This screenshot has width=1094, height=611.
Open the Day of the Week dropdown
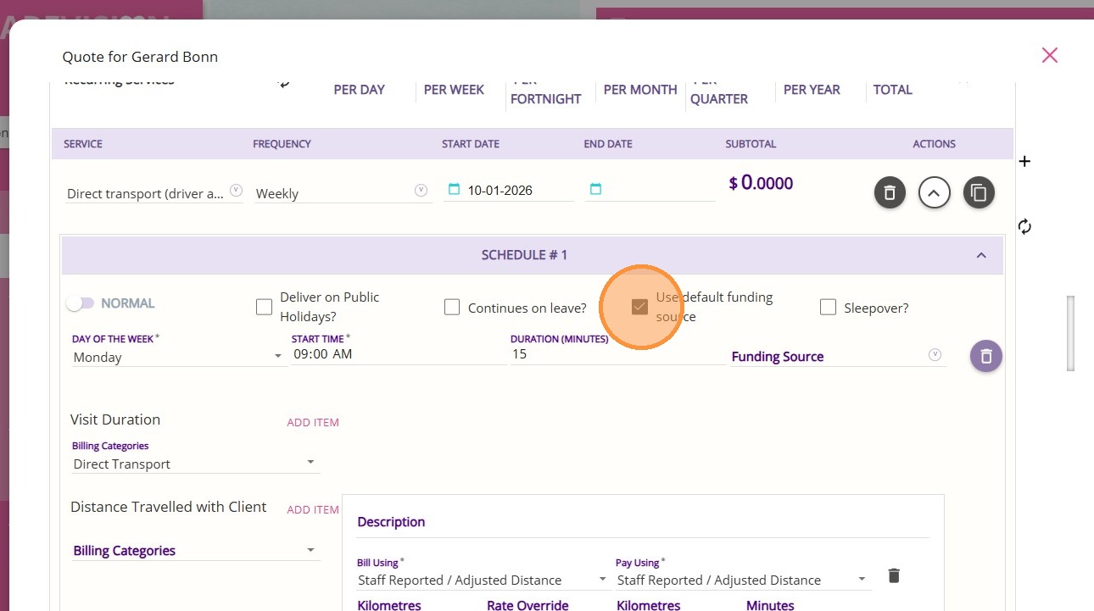coord(178,357)
